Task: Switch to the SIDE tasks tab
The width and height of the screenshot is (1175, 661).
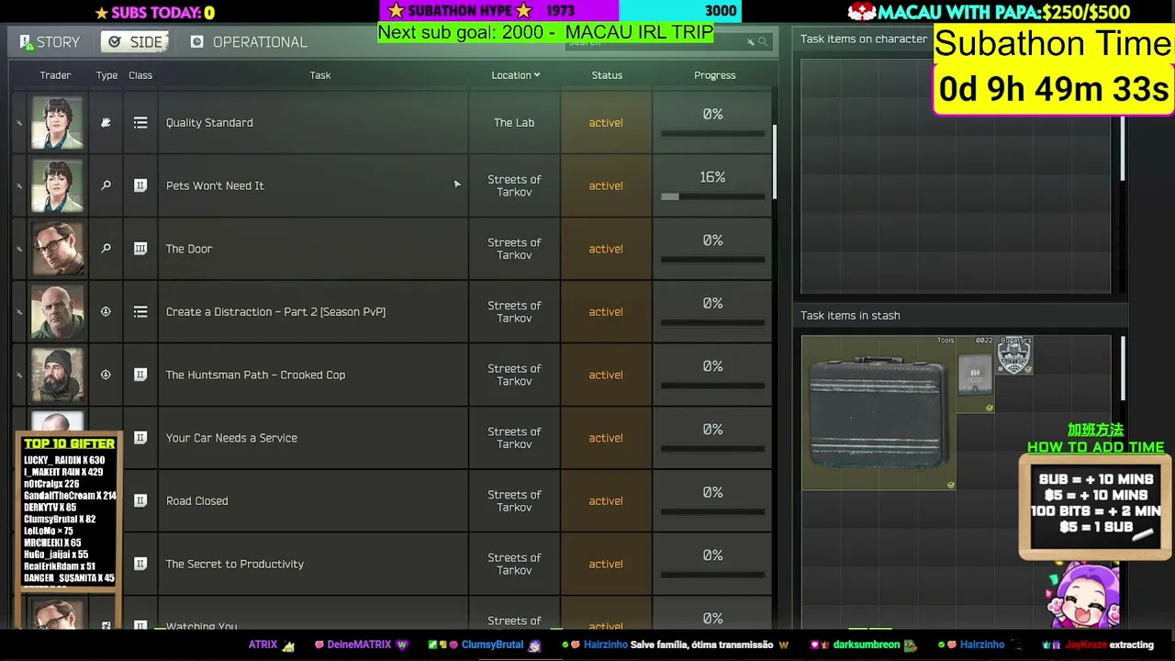Action: (x=135, y=42)
